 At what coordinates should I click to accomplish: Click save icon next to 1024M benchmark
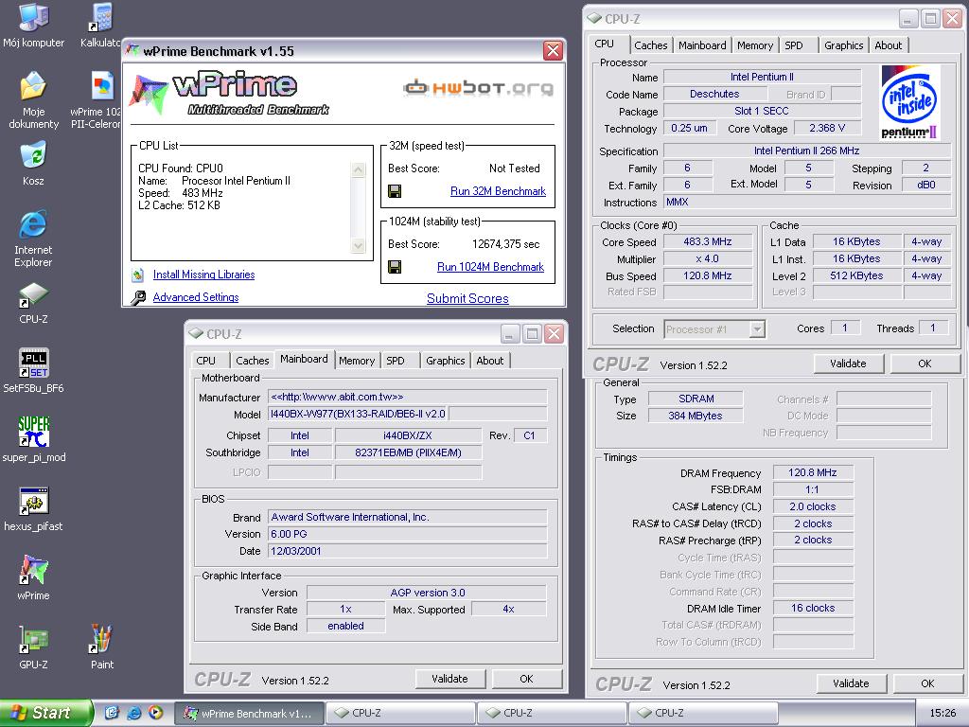(x=395, y=267)
